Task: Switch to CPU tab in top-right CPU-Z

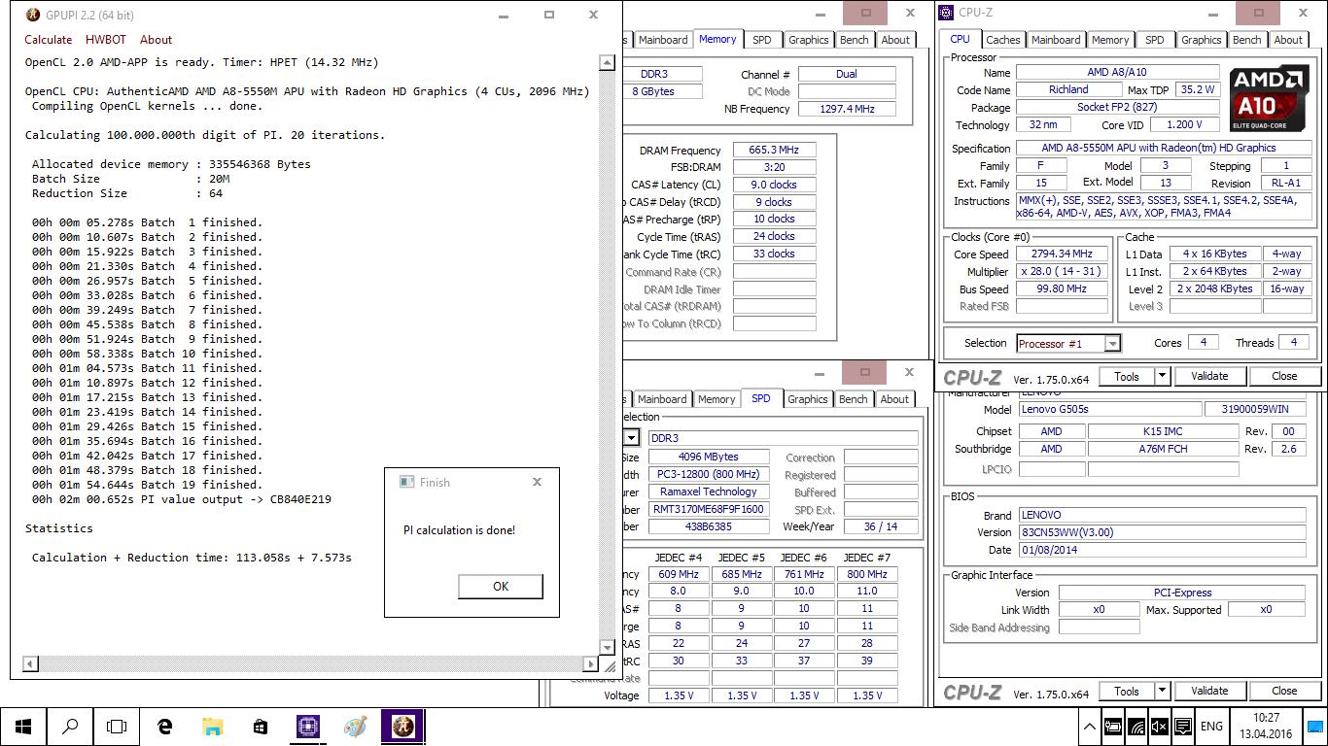Action: click(960, 39)
